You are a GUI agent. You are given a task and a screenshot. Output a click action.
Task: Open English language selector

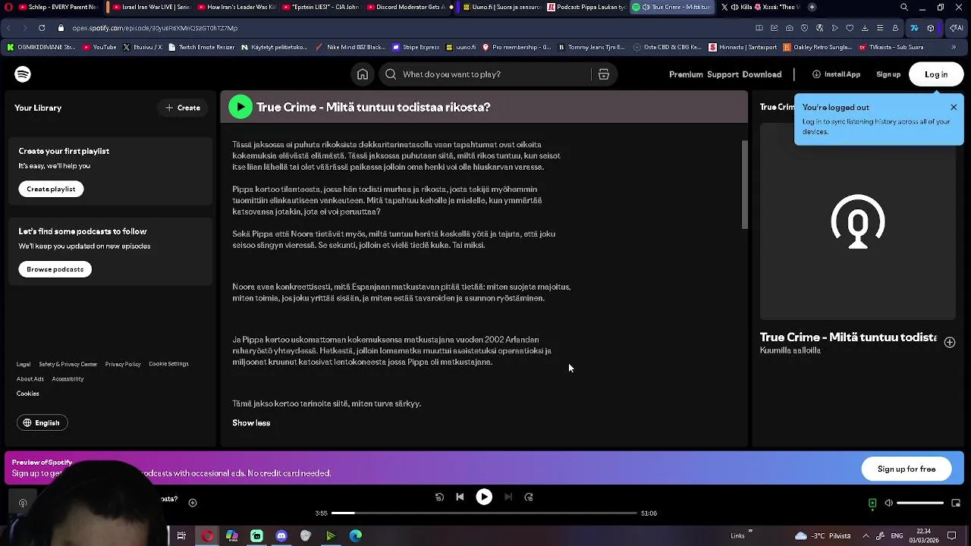point(42,422)
